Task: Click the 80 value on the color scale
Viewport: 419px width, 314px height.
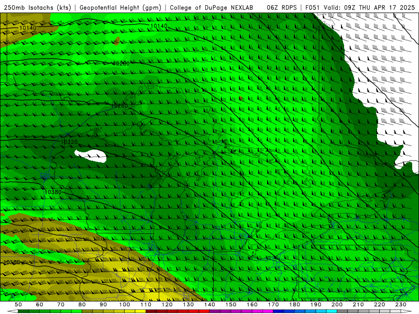Action: [82, 305]
